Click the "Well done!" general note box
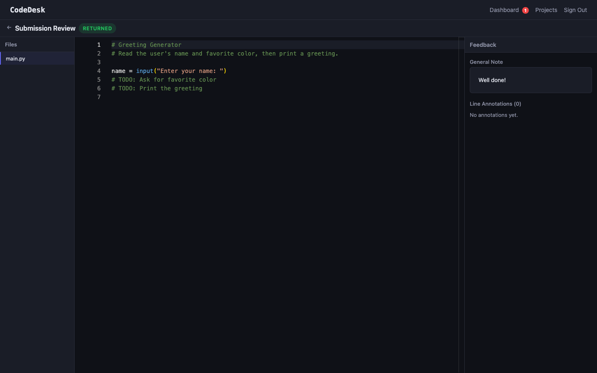The width and height of the screenshot is (597, 373). point(530,80)
